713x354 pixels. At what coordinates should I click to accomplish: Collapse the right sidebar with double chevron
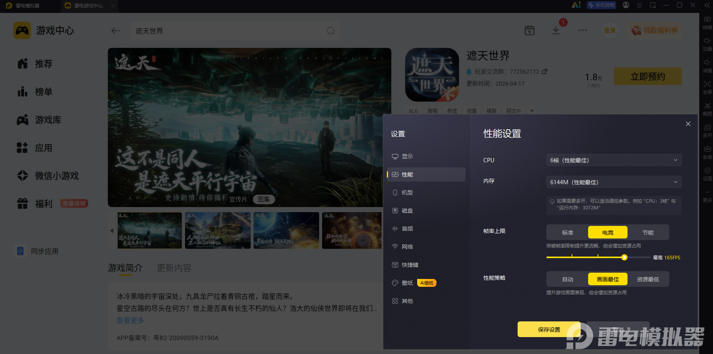click(x=707, y=6)
